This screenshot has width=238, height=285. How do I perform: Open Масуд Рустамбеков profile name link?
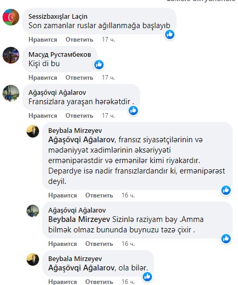coord(60,55)
